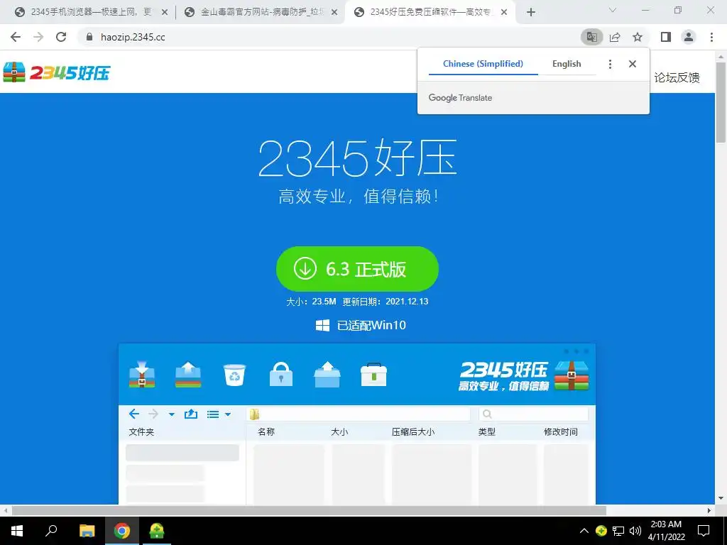Viewport: 727px width, 545px height.
Task: Open a new browser tab
Action: [x=531, y=13]
